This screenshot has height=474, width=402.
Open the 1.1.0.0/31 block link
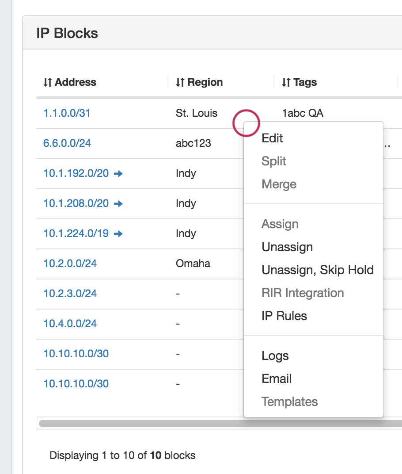(67, 113)
